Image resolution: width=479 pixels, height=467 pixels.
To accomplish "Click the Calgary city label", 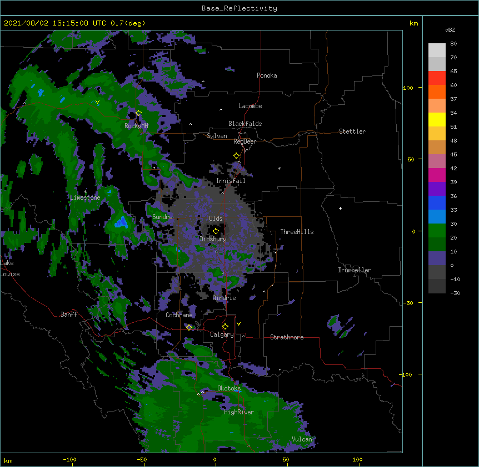I will [x=222, y=334].
